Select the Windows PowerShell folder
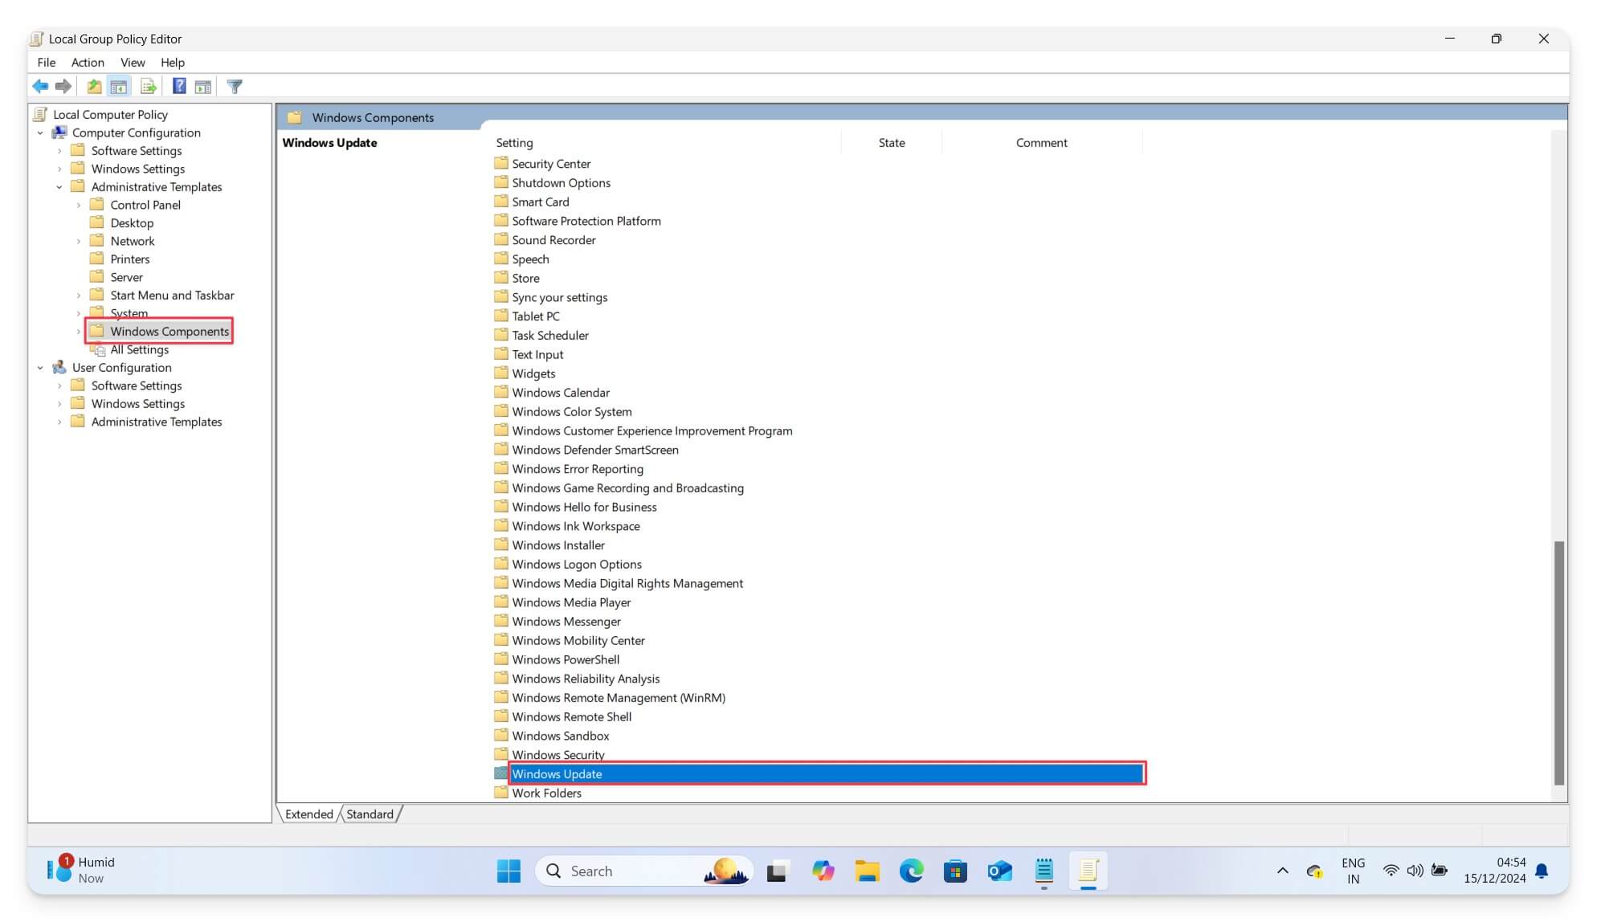Image resolution: width=1597 pixels, height=922 pixels. [566, 659]
